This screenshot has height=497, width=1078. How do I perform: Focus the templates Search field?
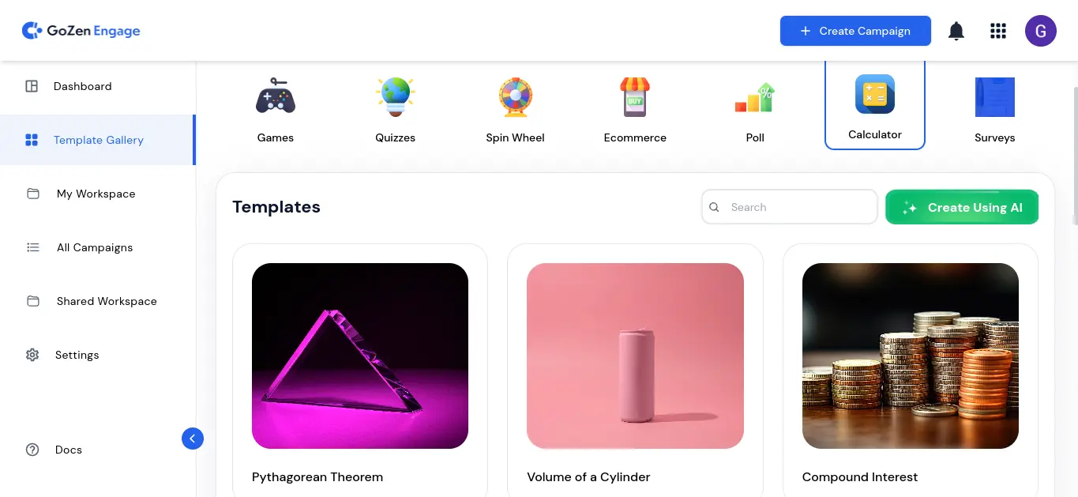[x=790, y=207]
